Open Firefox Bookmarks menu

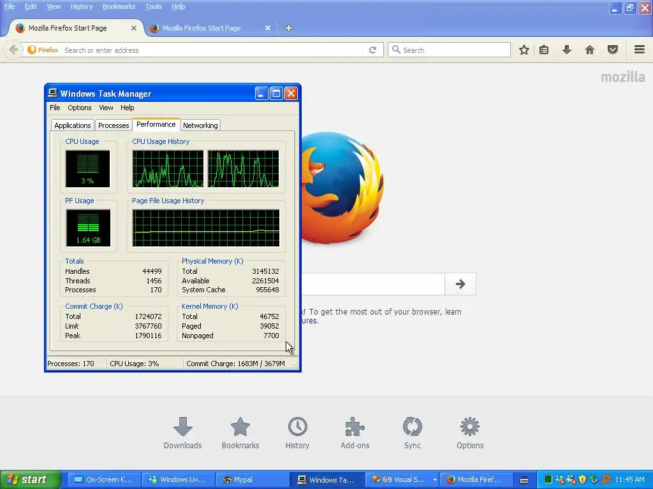119,6
